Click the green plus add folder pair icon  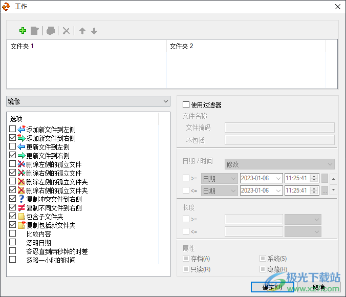tap(23, 31)
